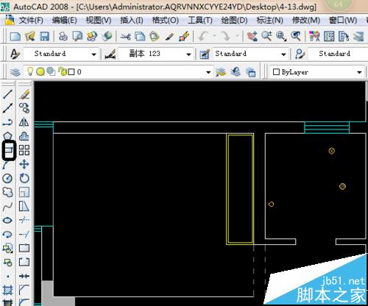Screen dimensions: 368x306
Task: Open the 绘图(D) menu
Action: click(234, 20)
